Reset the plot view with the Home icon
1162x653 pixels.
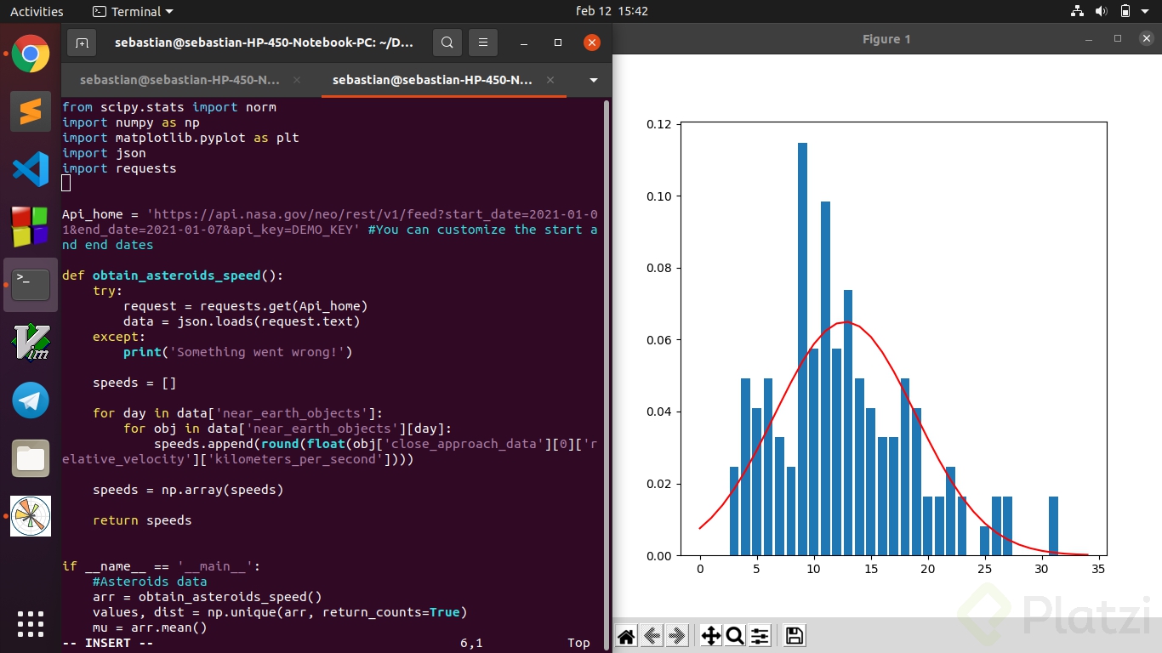(x=626, y=635)
